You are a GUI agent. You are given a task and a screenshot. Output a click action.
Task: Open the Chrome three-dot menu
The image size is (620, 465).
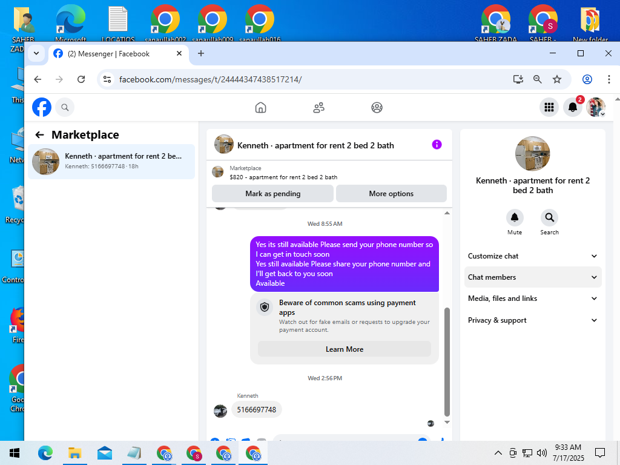pyautogui.click(x=608, y=79)
